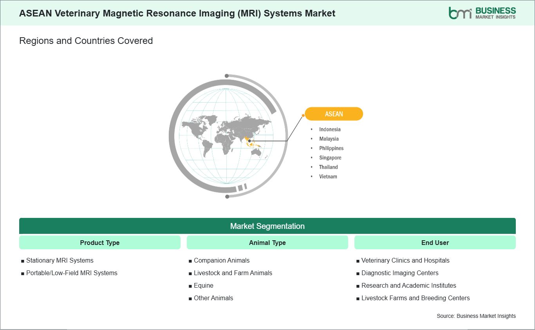Viewport: 535px width, 330px height.
Task: Select the End User segment header
Action: (435, 243)
